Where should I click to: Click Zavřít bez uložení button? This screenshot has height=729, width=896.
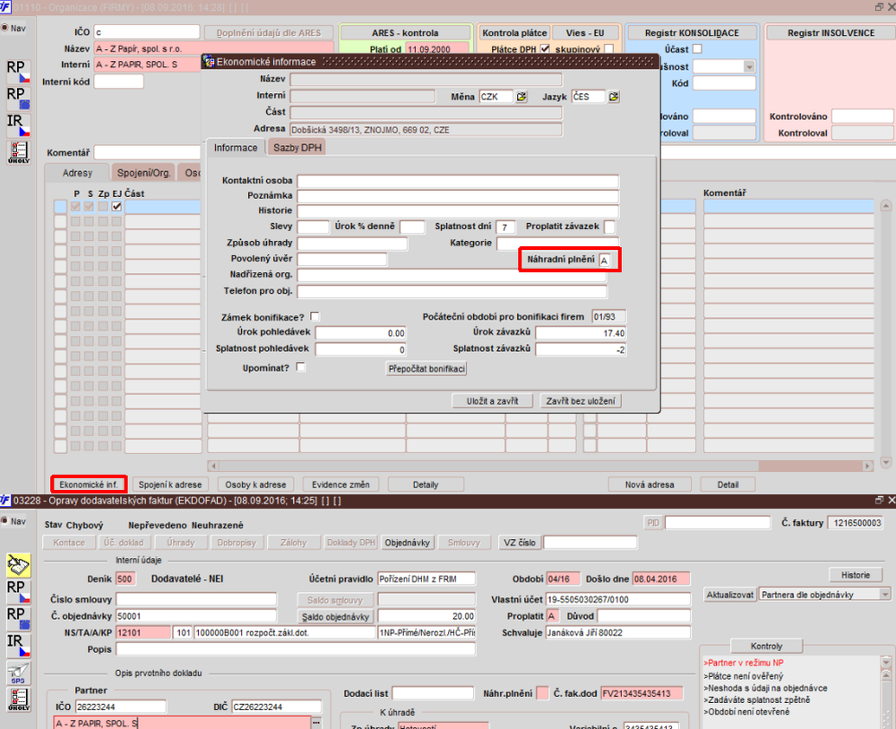point(581,401)
